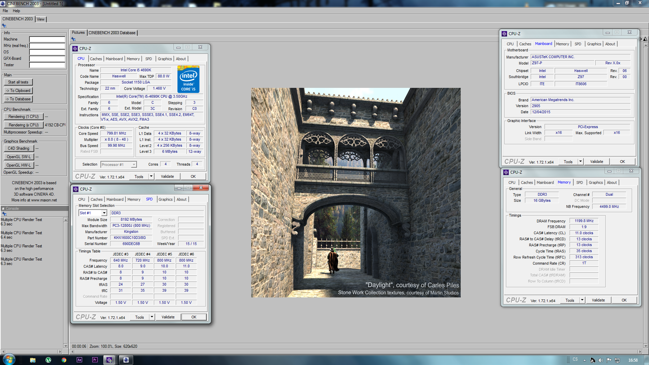Click the CPU-Z window icon of the SPD window
The height and width of the screenshot is (365, 649).
pos(76,189)
